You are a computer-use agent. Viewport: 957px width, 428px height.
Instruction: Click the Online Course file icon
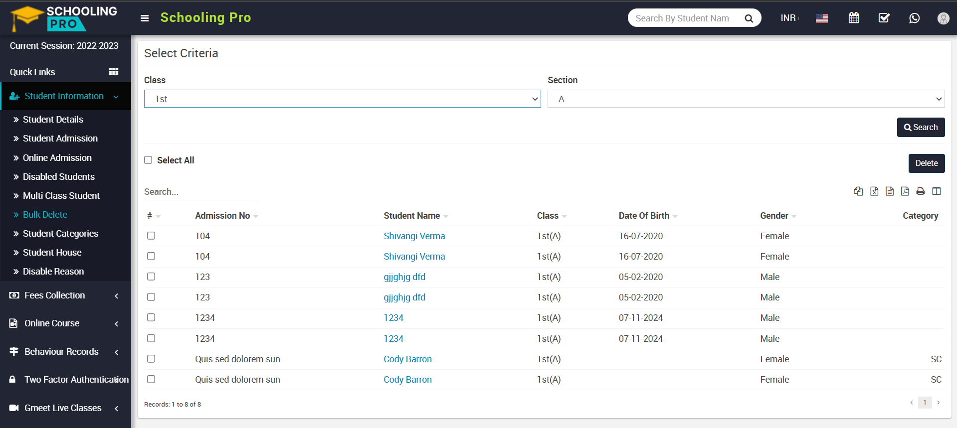point(13,323)
